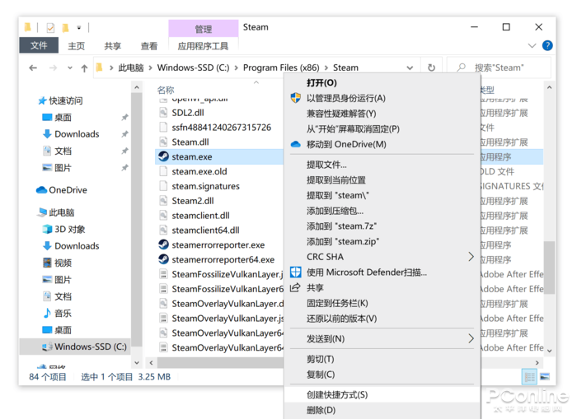Click the Help question mark icon
This screenshot has height=419, width=577.
pyautogui.click(x=547, y=45)
